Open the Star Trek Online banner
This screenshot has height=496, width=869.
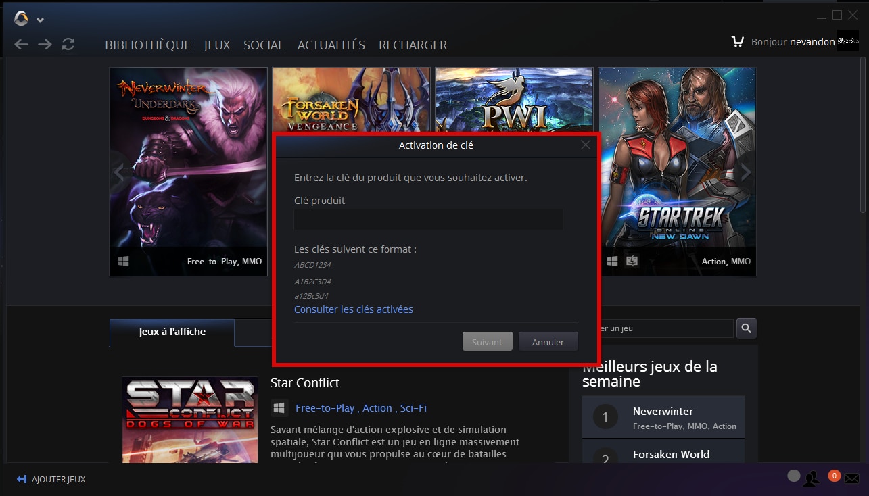tap(678, 172)
